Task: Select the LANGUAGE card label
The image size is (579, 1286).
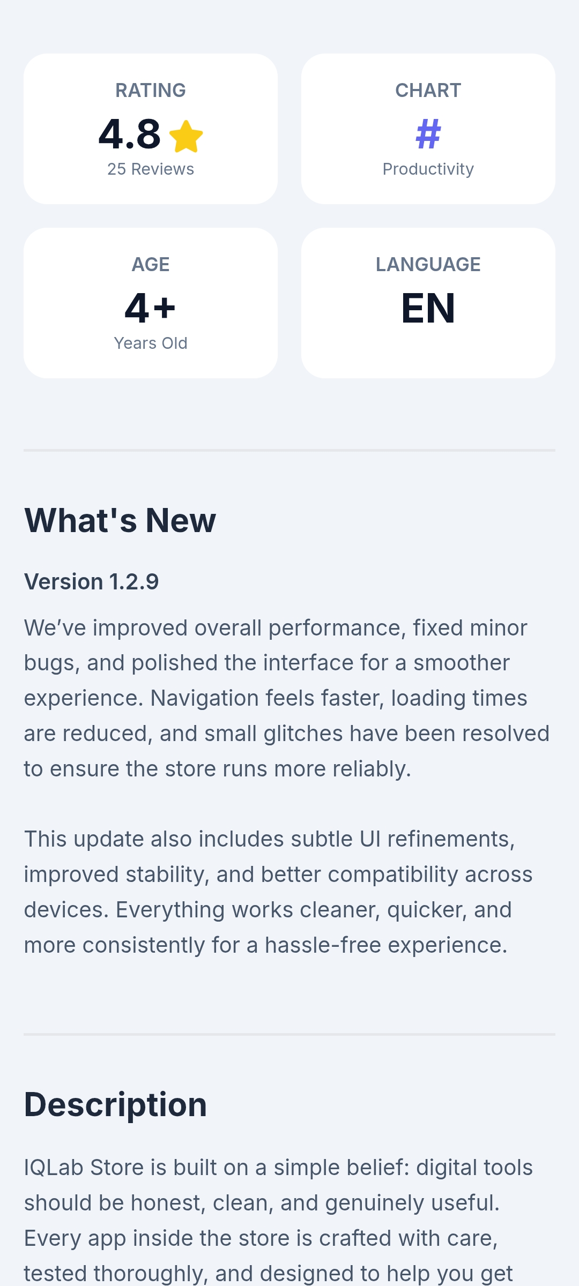Action: tap(428, 265)
